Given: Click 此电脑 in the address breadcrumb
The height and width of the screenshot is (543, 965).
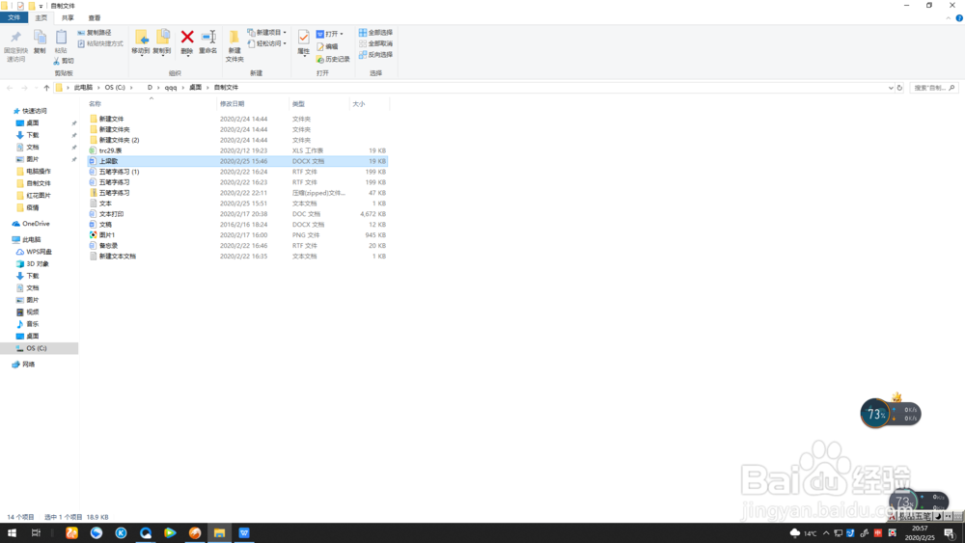Looking at the screenshot, I should click(83, 88).
